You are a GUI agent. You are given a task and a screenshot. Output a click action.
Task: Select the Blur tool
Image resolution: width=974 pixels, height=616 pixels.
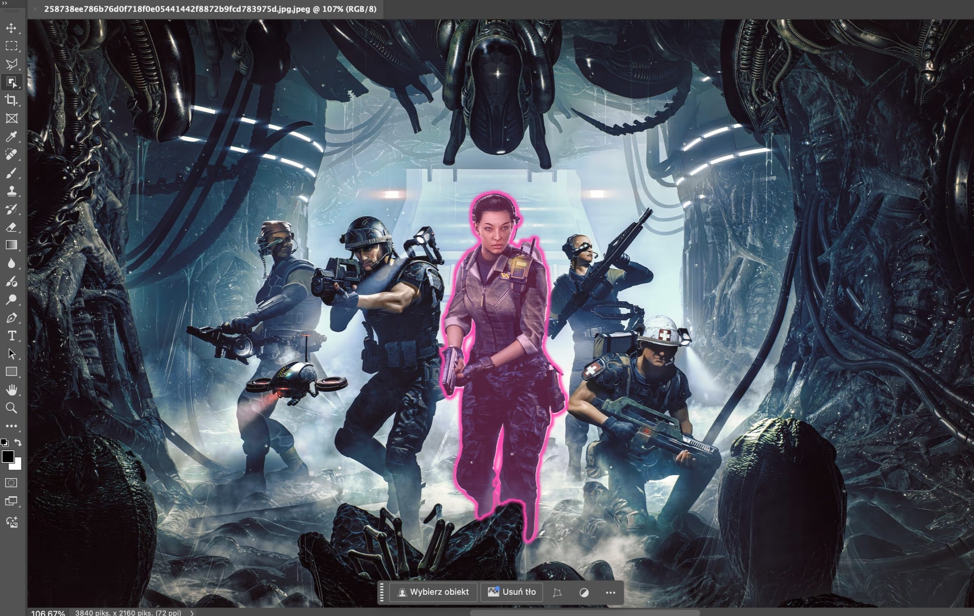click(11, 263)
